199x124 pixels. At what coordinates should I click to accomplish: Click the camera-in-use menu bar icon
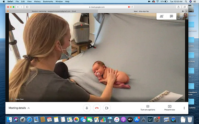pyautogui.click(x=149, y=1)
